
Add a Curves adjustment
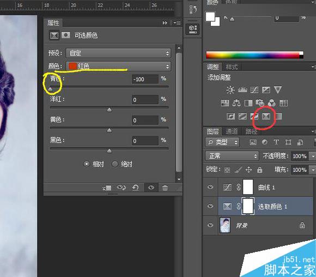point(254,90)
